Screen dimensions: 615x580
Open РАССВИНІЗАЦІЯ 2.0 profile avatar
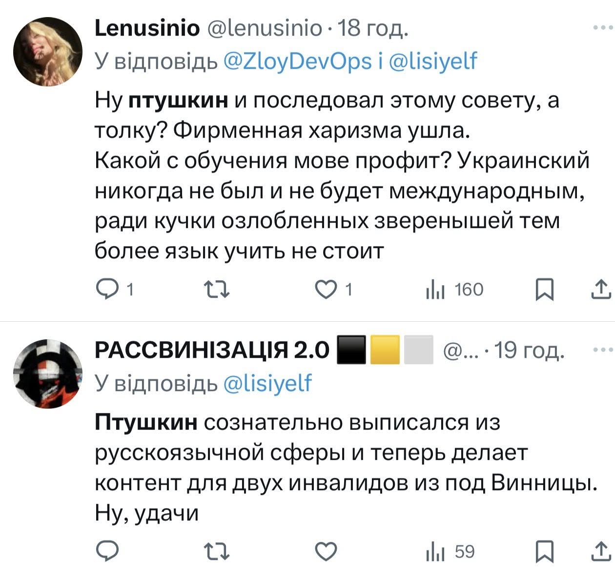point(48,373)
